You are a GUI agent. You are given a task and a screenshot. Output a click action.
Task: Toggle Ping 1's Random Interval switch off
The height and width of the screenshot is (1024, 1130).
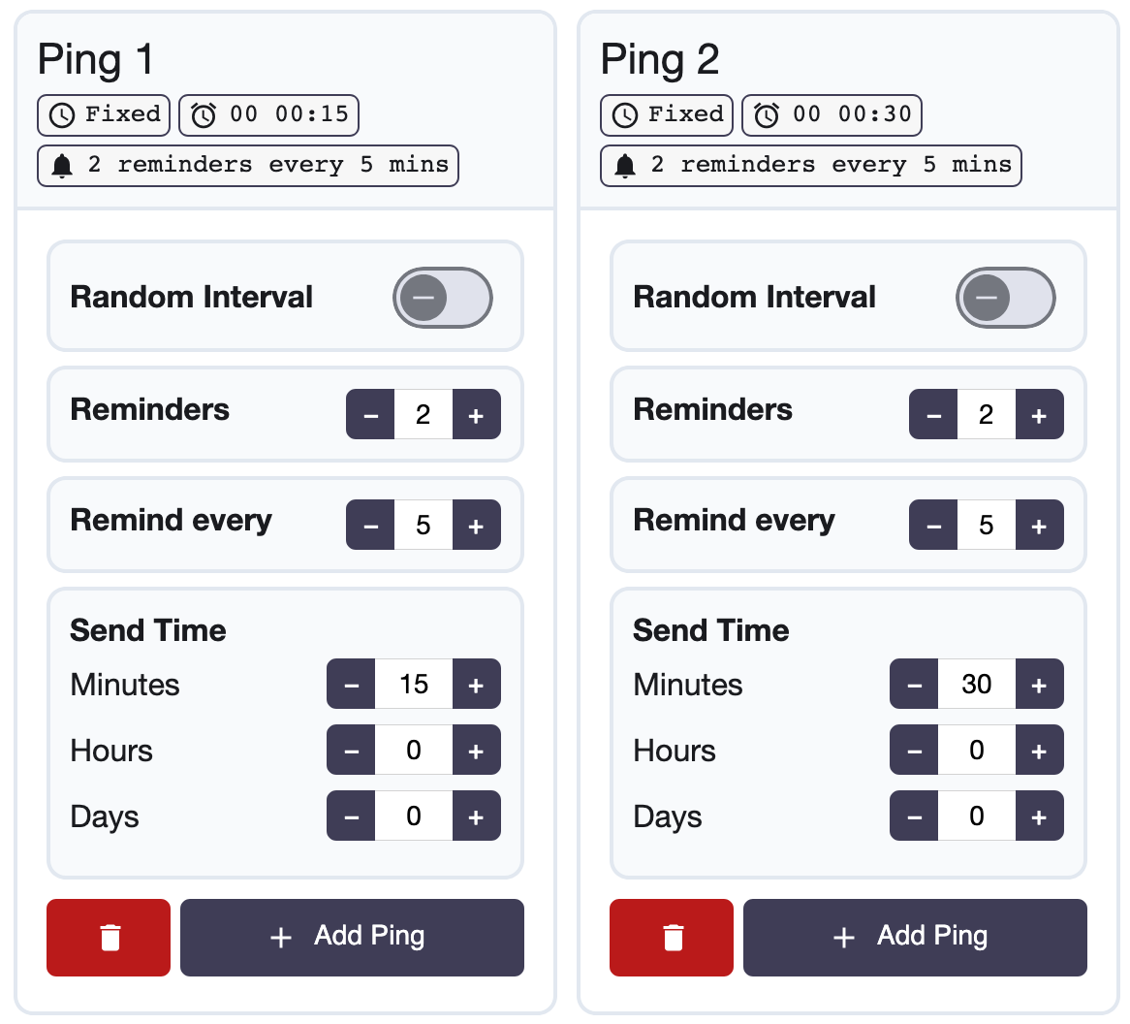442,297
